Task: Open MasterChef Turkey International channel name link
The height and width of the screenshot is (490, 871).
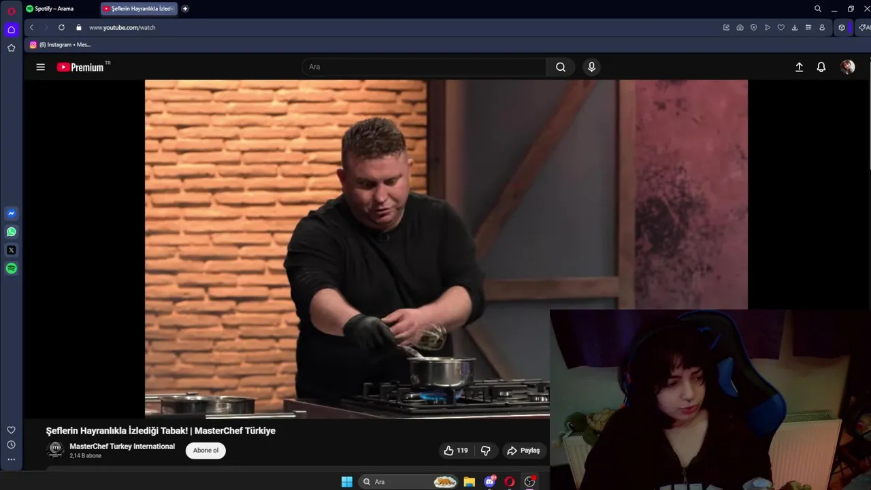Action: 122,446
